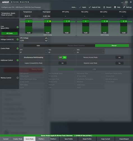
Task: Click the Dynamic Local Mode NA box
Action: point(120,63)
